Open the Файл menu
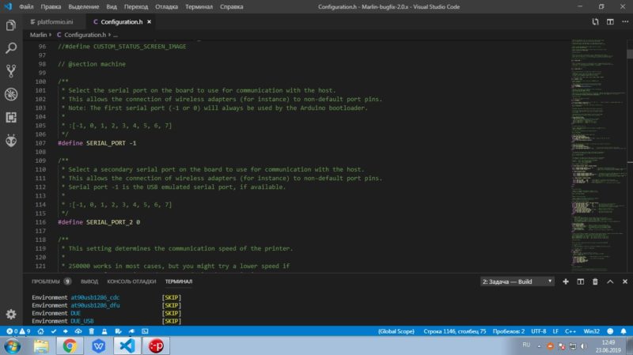This screenshot has height=355, width=633. (x=26, y=7)
